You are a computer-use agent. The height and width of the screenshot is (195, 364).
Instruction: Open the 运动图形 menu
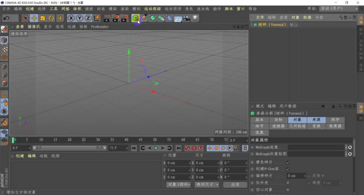coord(172,9)
